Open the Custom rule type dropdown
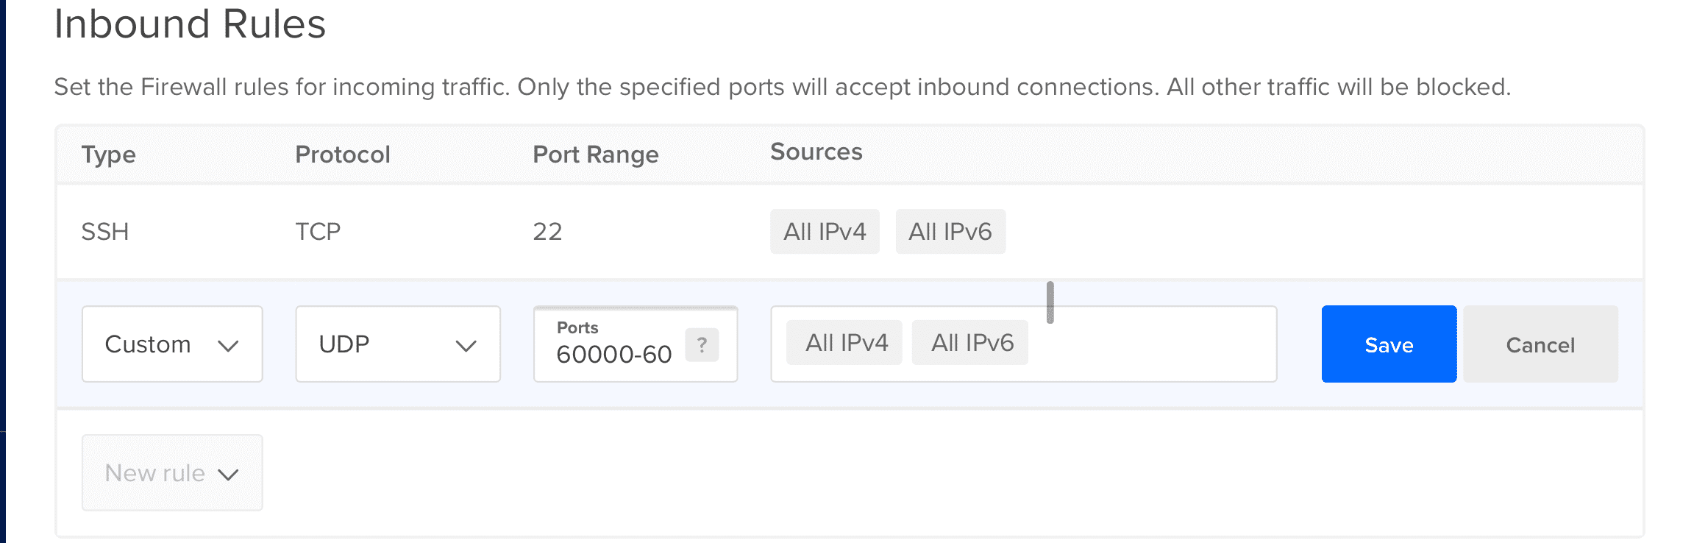Screen dimensions: 1694x543 [x=172, y=344]
